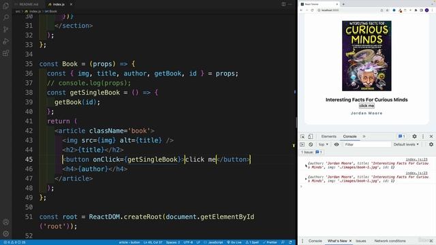Image resolution: width=436 pixels, height=245 pixels.
Task: Switch to the README.md editor tab
Action: (27, 4)
